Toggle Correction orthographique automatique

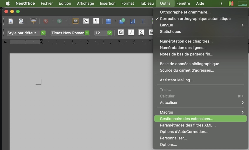(x=195, y=18)
